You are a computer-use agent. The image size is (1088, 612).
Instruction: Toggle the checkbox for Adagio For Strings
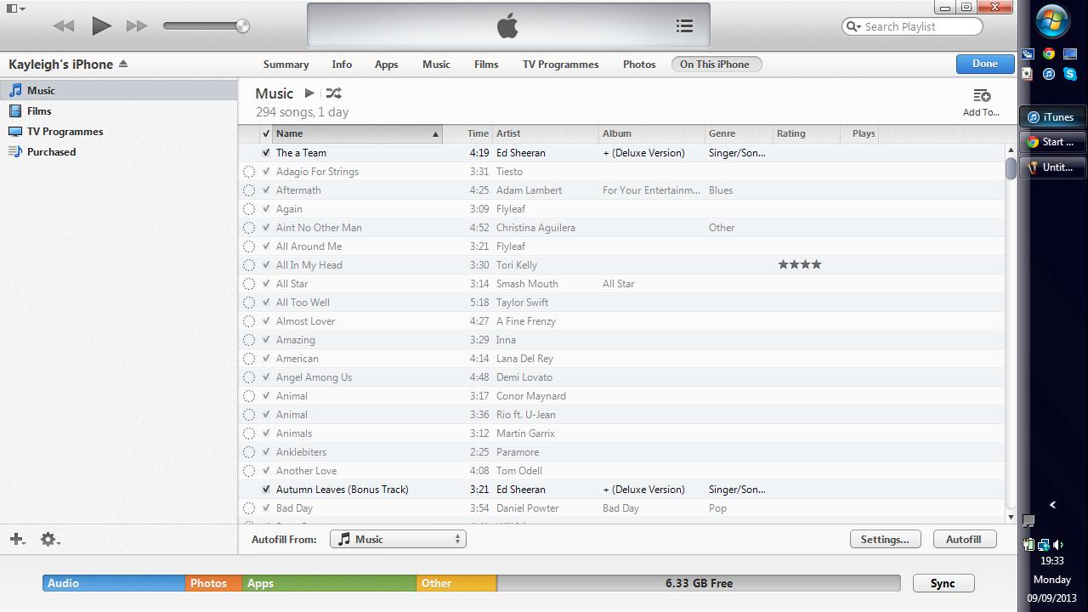pyautogui.click(x=266, y=172)
